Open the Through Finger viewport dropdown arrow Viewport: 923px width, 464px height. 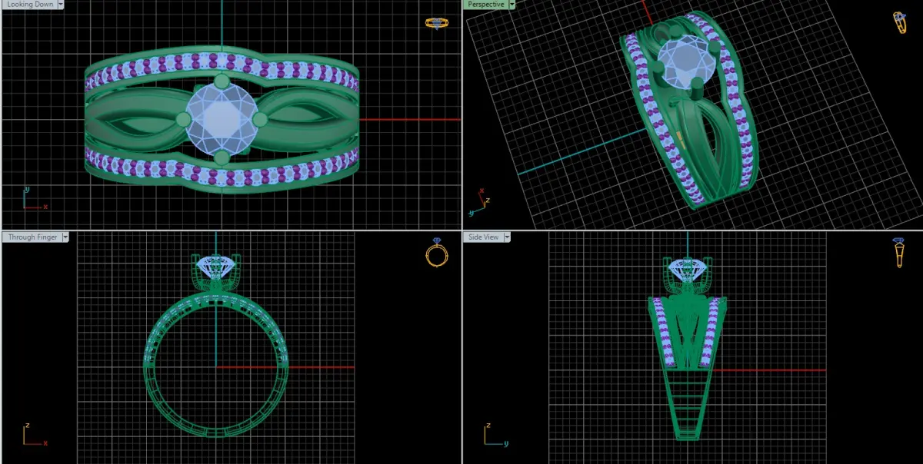pos(65,237)
